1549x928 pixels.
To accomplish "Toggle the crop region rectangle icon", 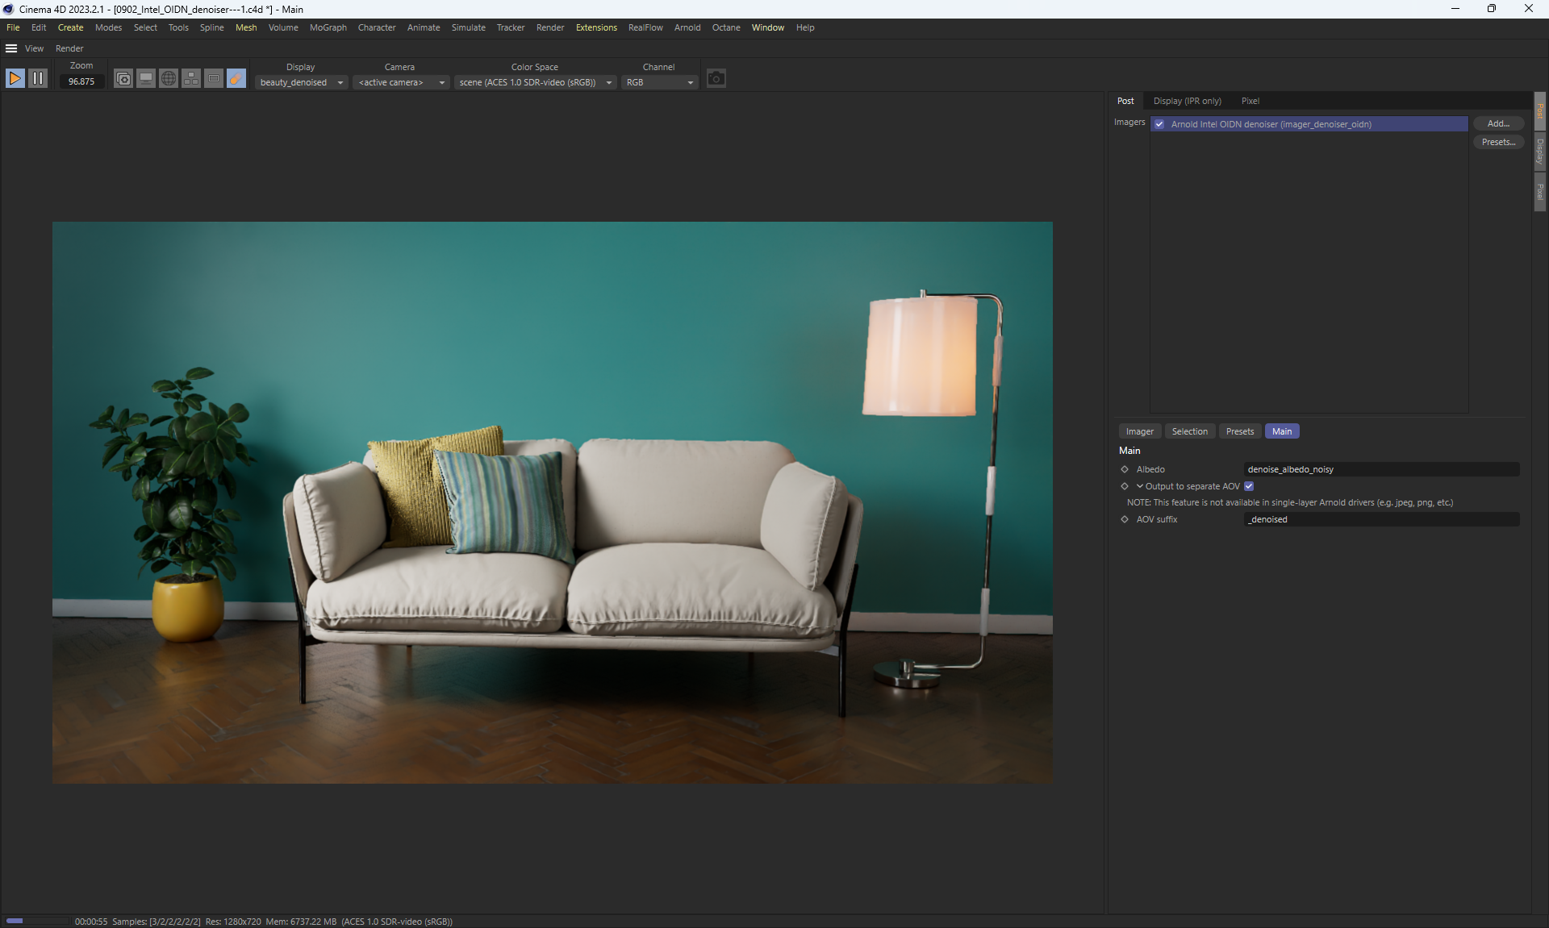I will [214, 78].
